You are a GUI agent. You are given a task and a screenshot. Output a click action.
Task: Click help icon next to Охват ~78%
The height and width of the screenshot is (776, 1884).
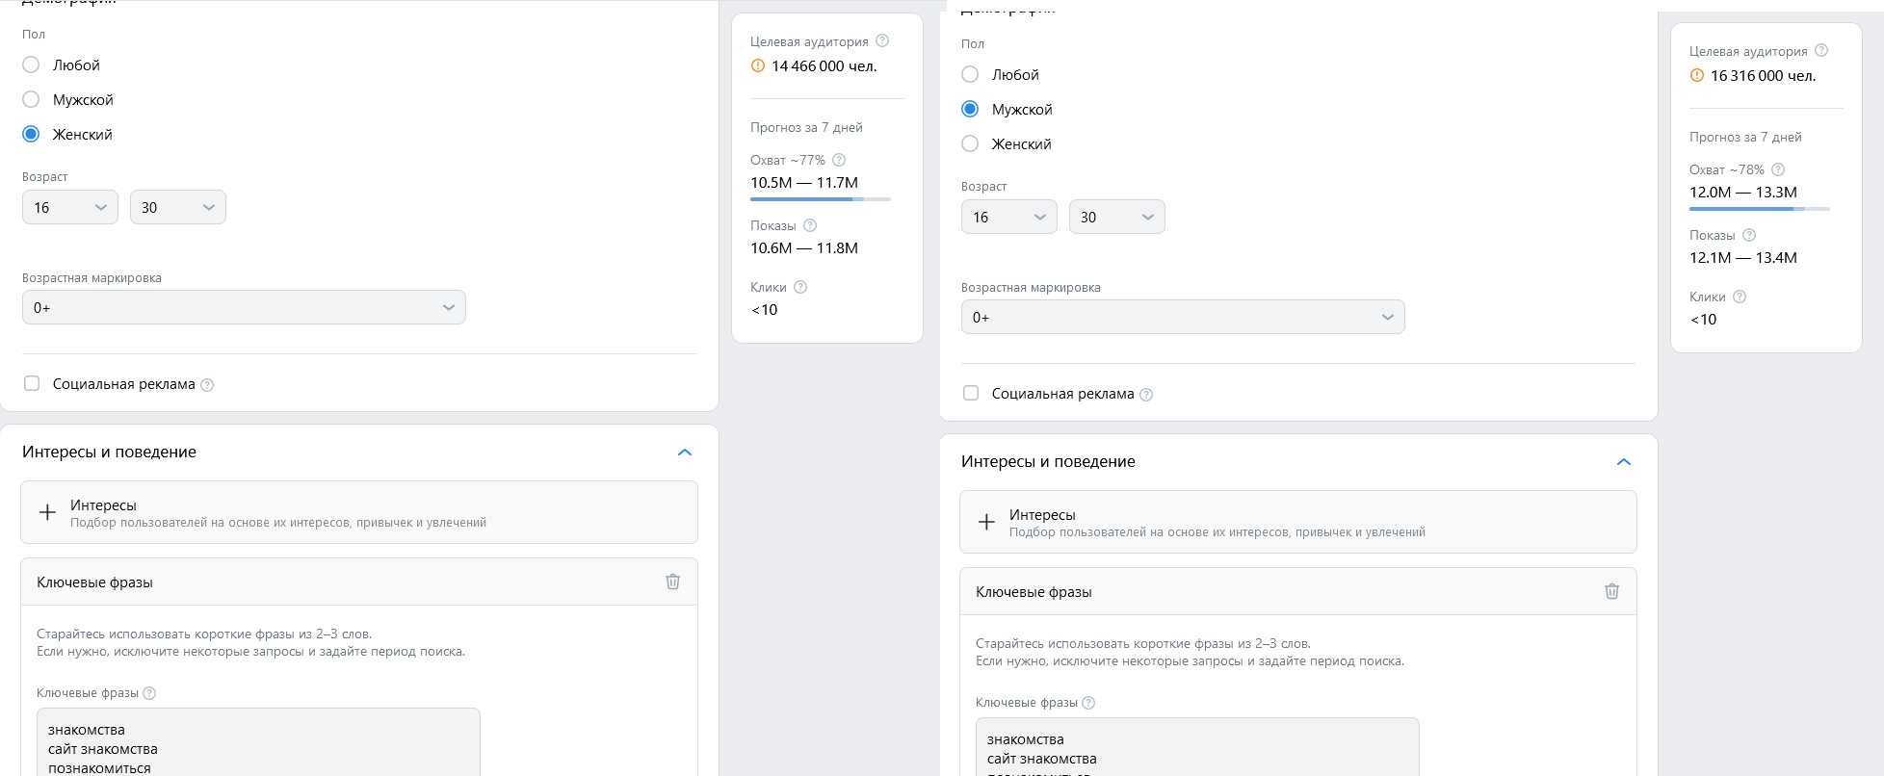coord(1778,169)
